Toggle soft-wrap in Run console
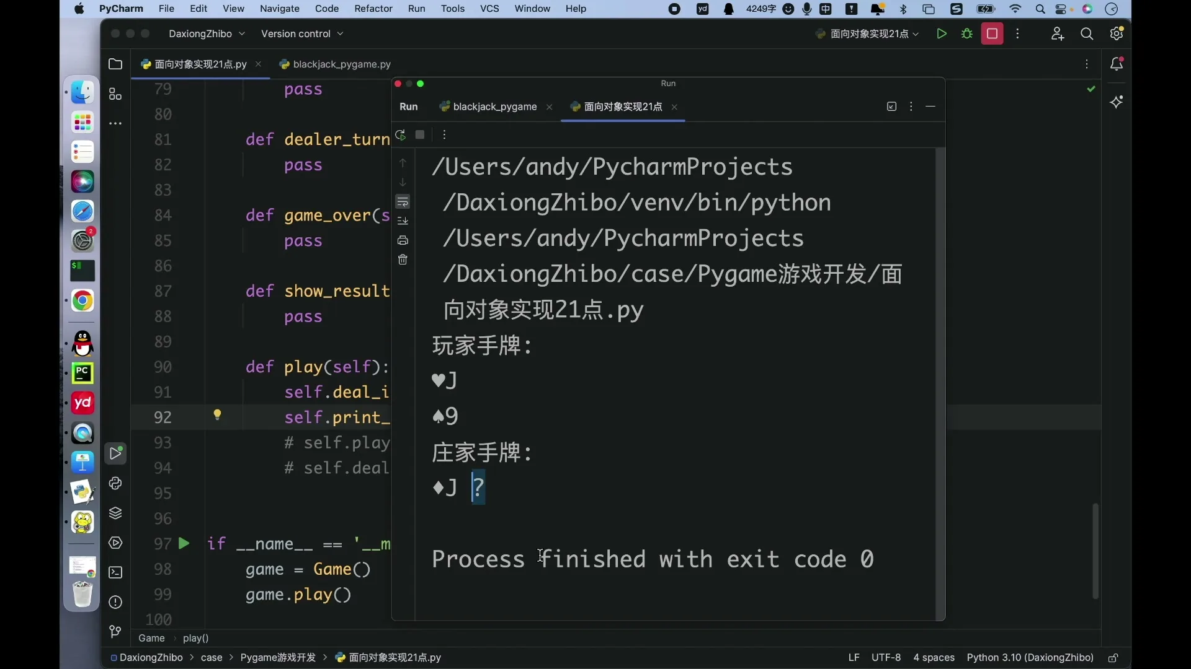 [403, 202]
